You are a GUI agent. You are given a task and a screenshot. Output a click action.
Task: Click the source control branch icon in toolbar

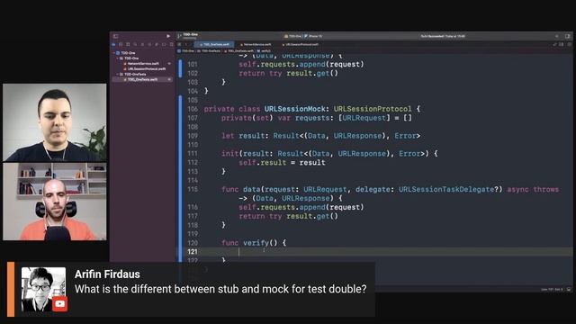click(179, 36)
